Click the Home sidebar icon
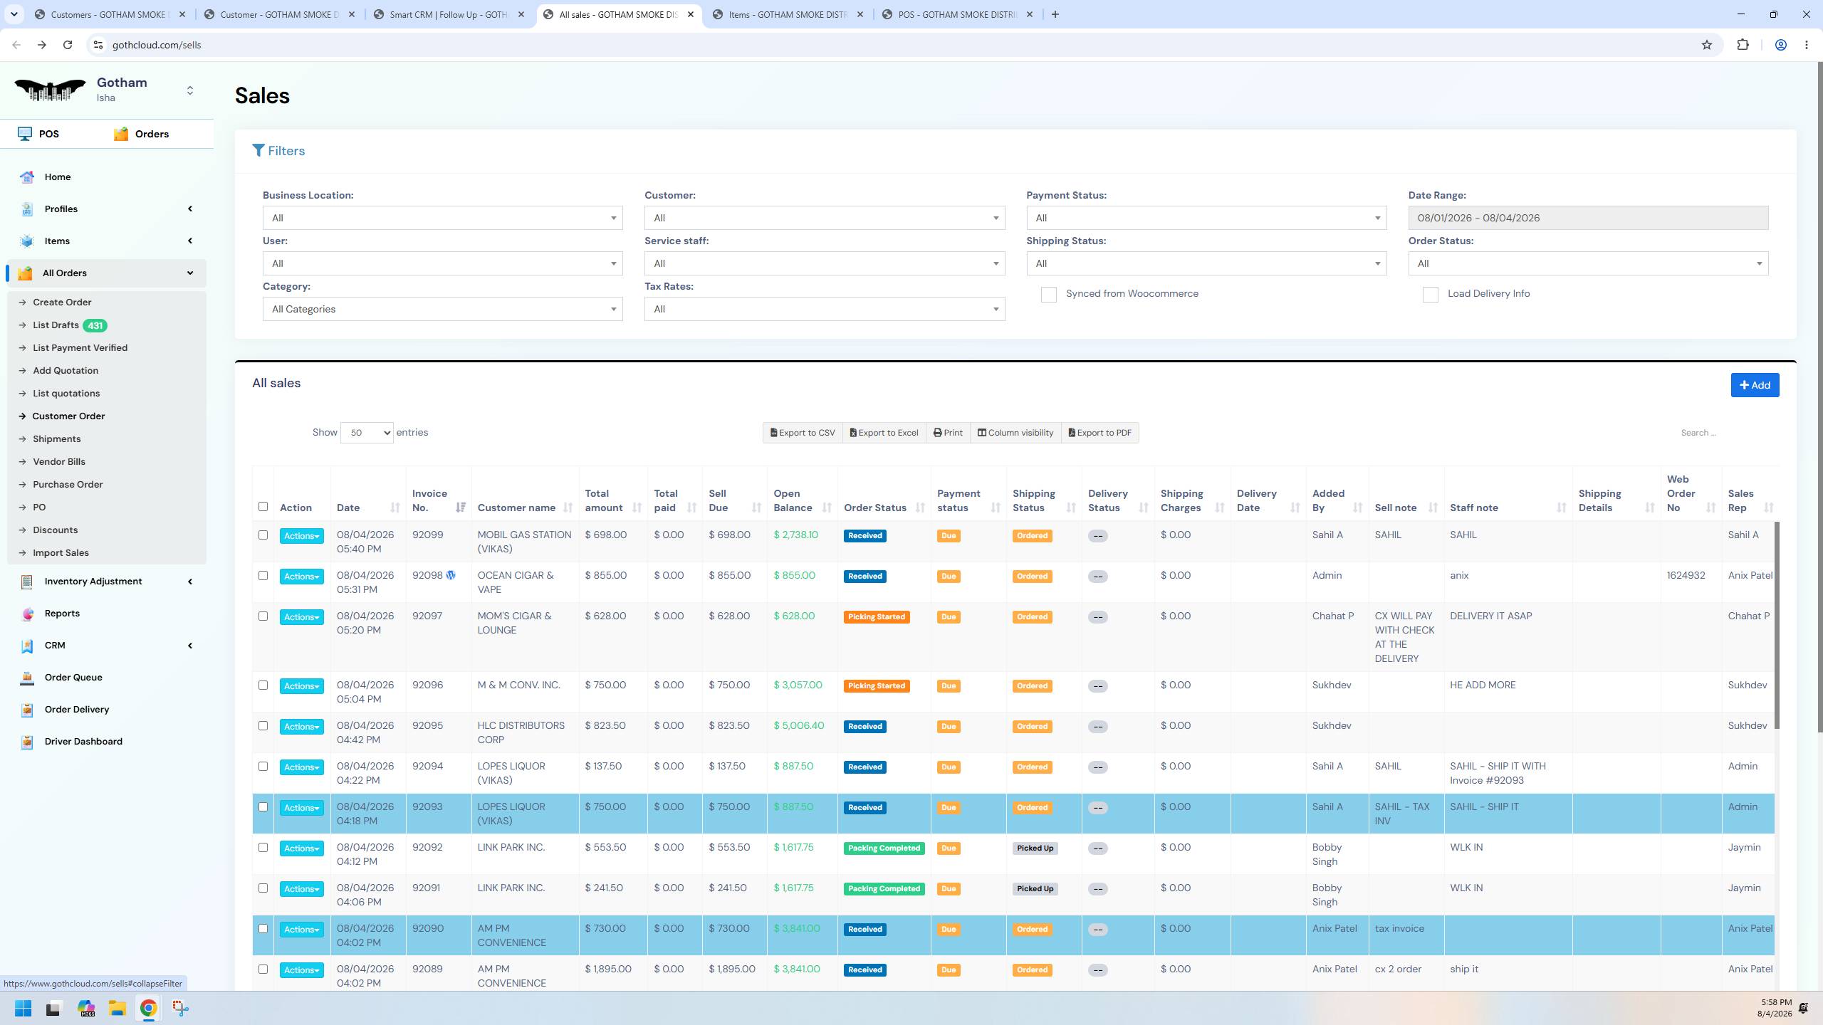1823x1025 pixels. (x=27, y=177)
